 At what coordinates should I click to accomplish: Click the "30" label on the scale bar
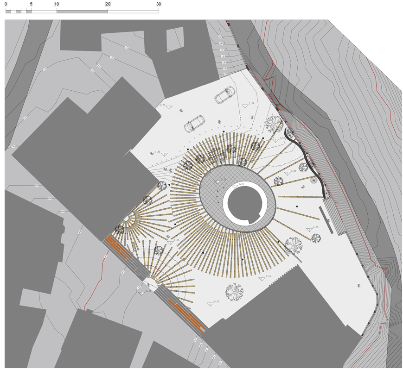[x=159, y=4]
